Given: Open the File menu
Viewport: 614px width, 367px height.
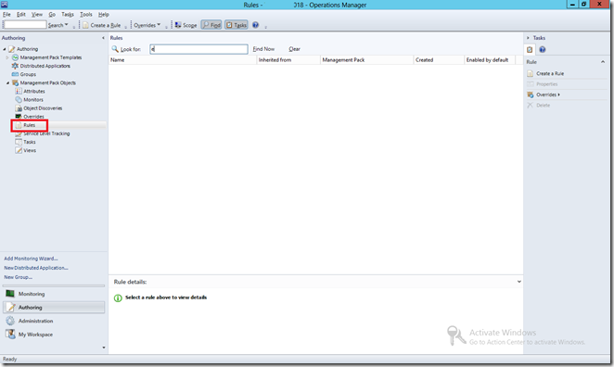Looking at the screenshot, I should click(x=6, y=15).
